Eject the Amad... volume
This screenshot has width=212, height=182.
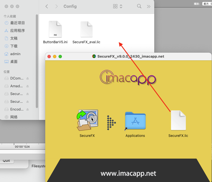click(x=27, y=86)
